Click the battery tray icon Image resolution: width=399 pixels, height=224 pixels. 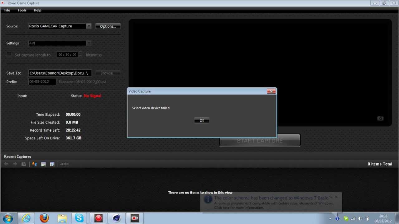pos(367,218)
